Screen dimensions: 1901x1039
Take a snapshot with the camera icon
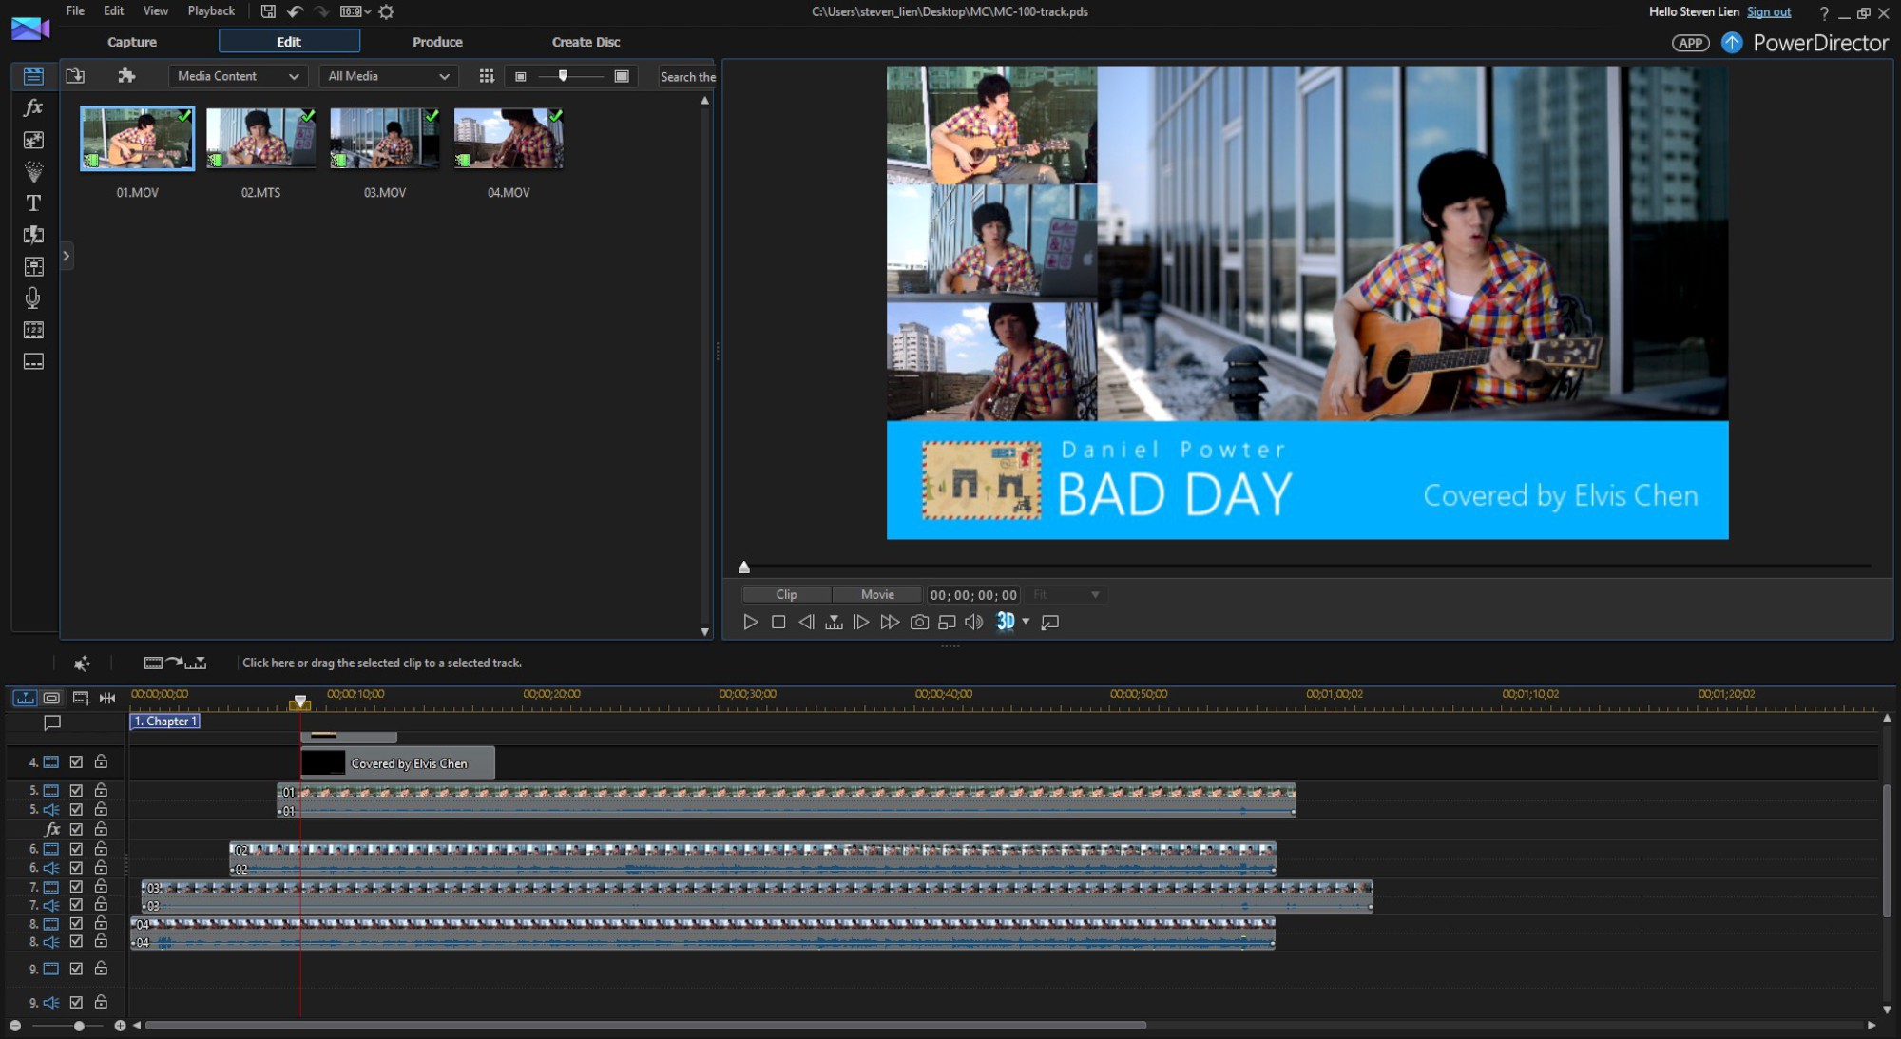tap(919, 622)
